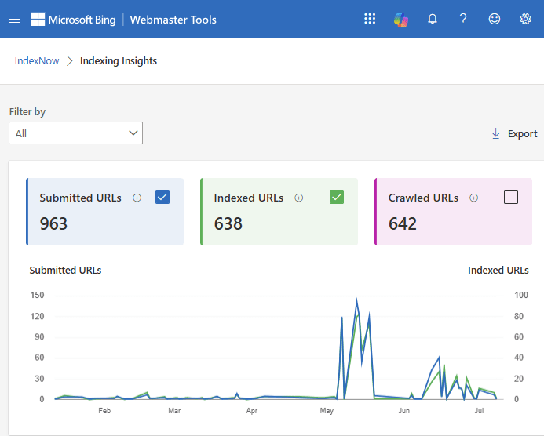The image size is (544, 436).
Task: Click the Indexed URLs count 638
Action: (x=228, y=223)
